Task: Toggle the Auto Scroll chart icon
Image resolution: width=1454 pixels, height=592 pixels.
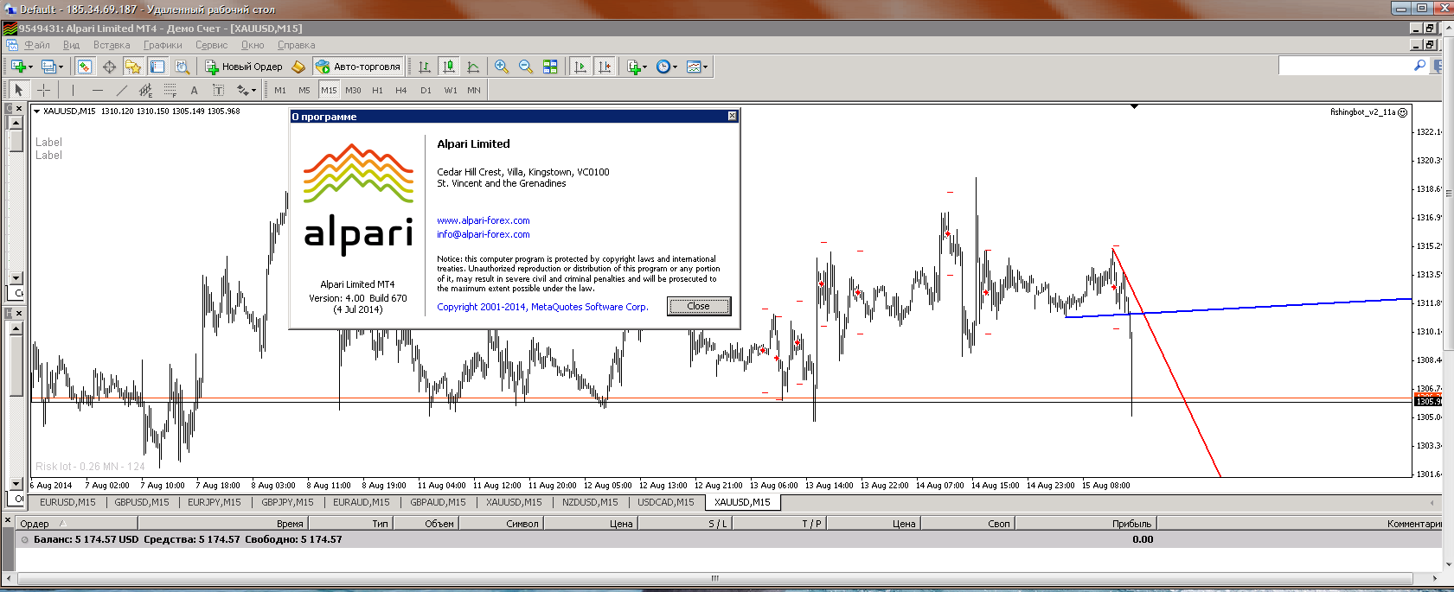Action: pos(580,67)
